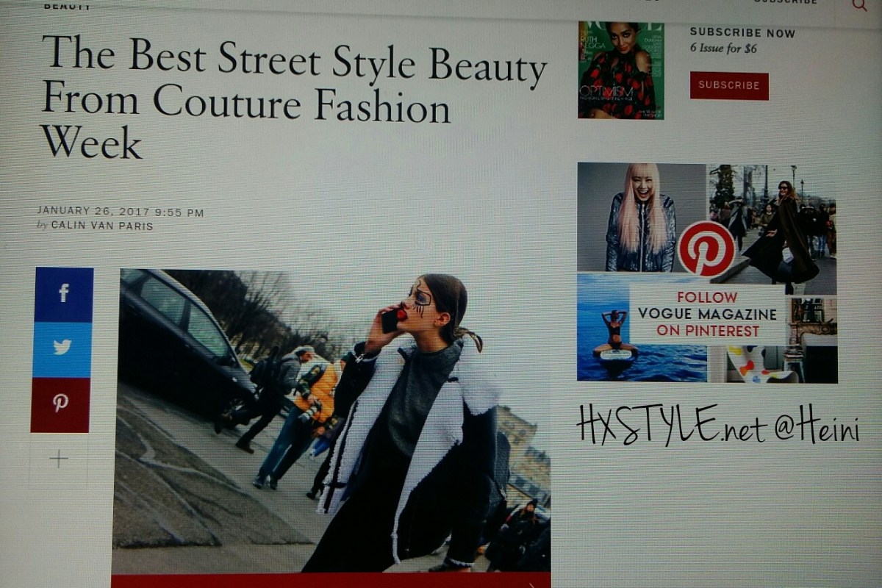This screenshot has height=588, width=882.
Task: Expand more sharing options plus icon
Action: pyautogui.click(x=59, y=459)
